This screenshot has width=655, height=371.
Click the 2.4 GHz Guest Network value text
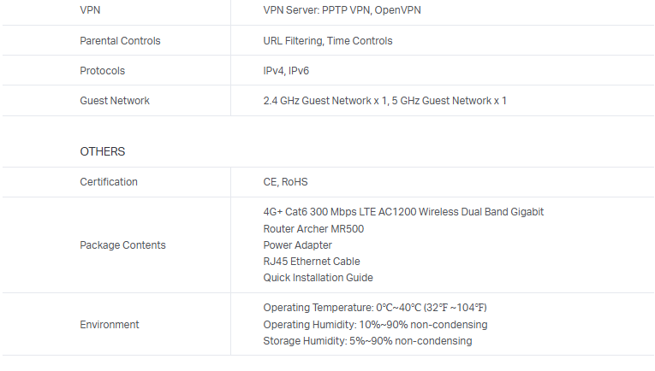point(384,100)
